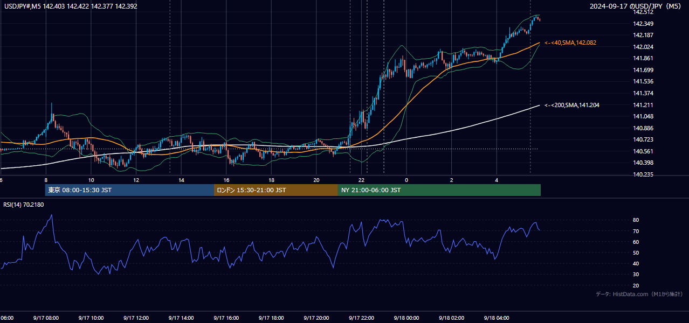Screen dimensions: 689x323
Task: Click the HistData.com data source credit
Action: 639,294
